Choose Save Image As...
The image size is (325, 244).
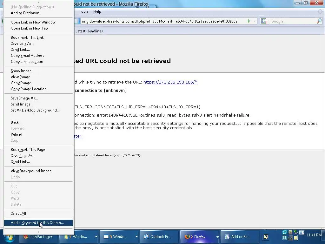point(38,98)
